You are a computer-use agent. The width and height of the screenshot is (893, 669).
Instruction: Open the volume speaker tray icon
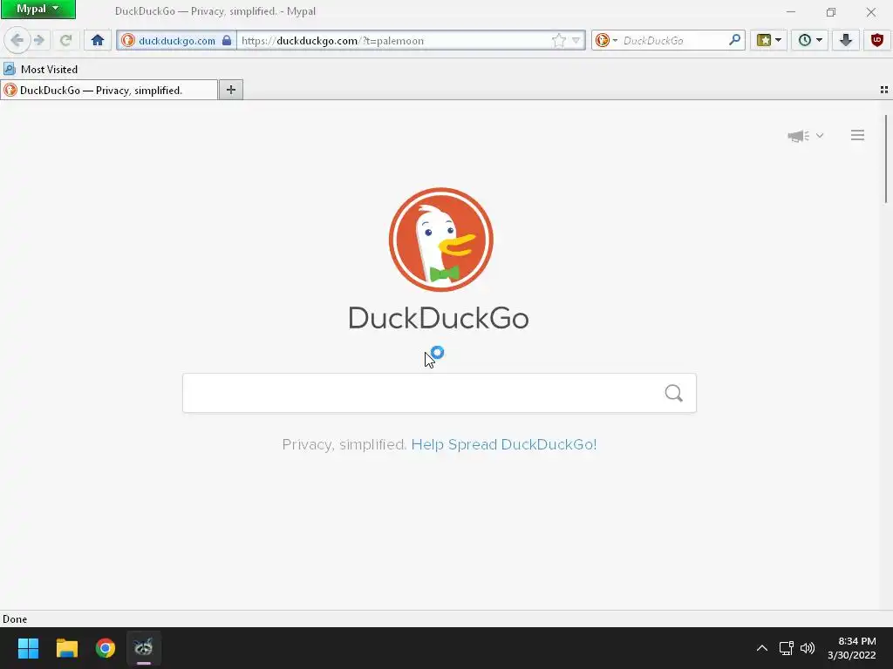point(807,648)
